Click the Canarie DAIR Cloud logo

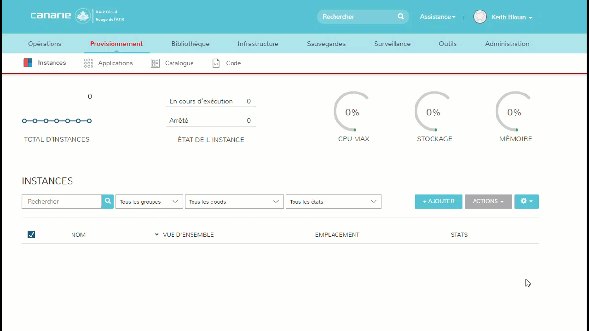(x=77, y=16)
